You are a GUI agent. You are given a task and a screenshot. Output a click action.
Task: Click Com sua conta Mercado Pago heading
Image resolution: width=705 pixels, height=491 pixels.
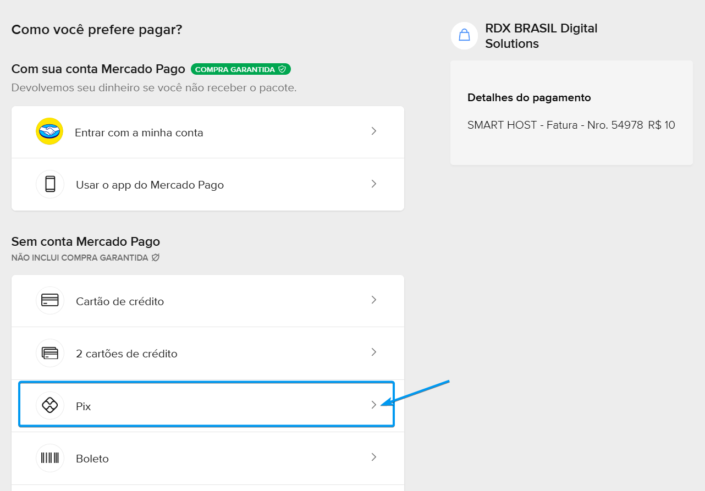98,69
